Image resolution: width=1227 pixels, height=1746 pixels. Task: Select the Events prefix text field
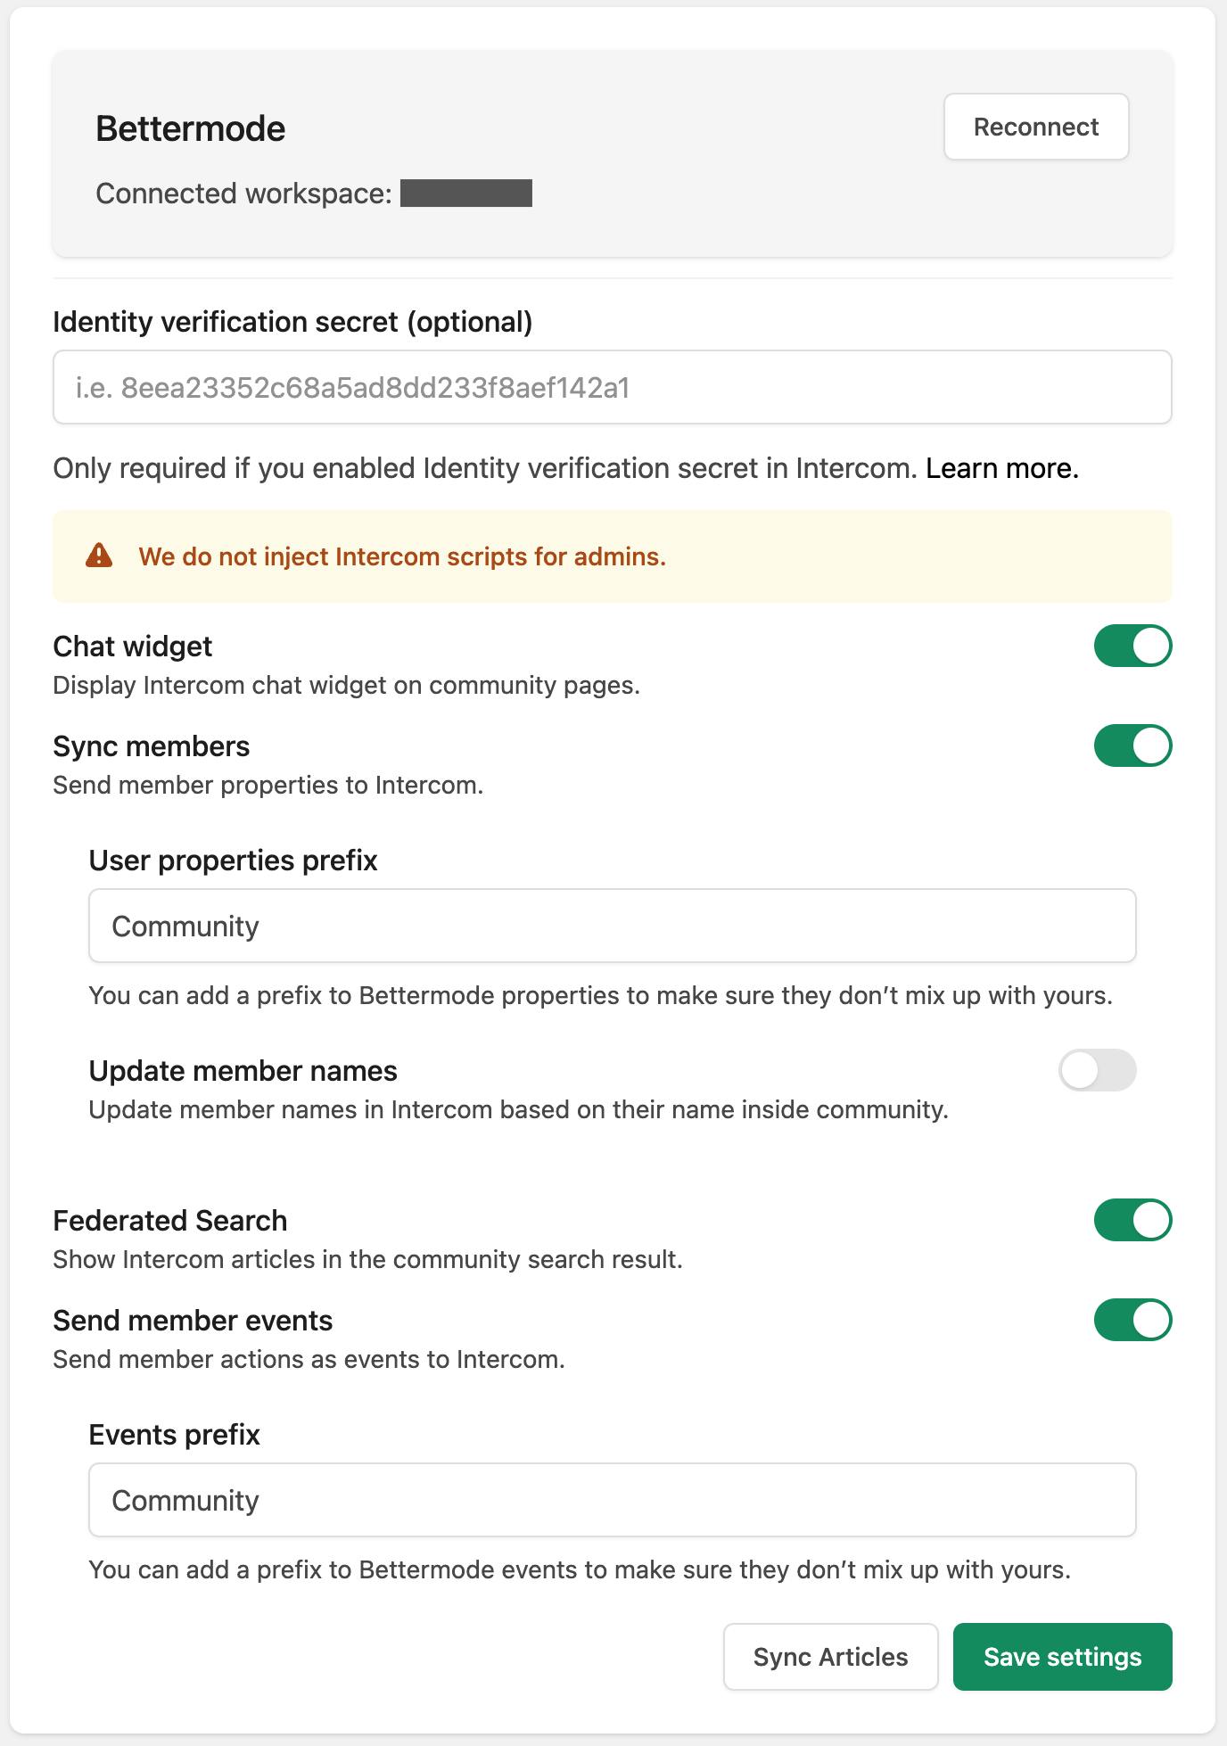(612, 1501)
